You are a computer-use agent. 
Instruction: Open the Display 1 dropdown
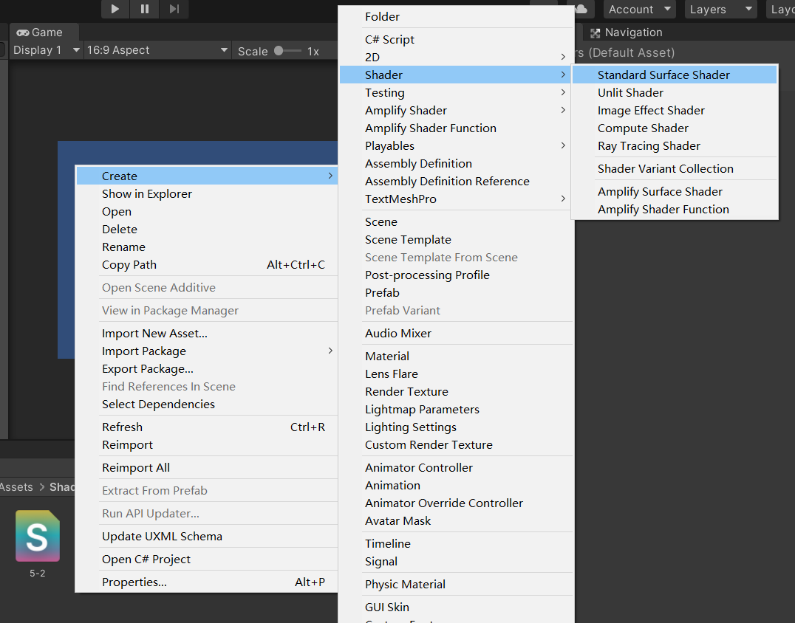46,50
